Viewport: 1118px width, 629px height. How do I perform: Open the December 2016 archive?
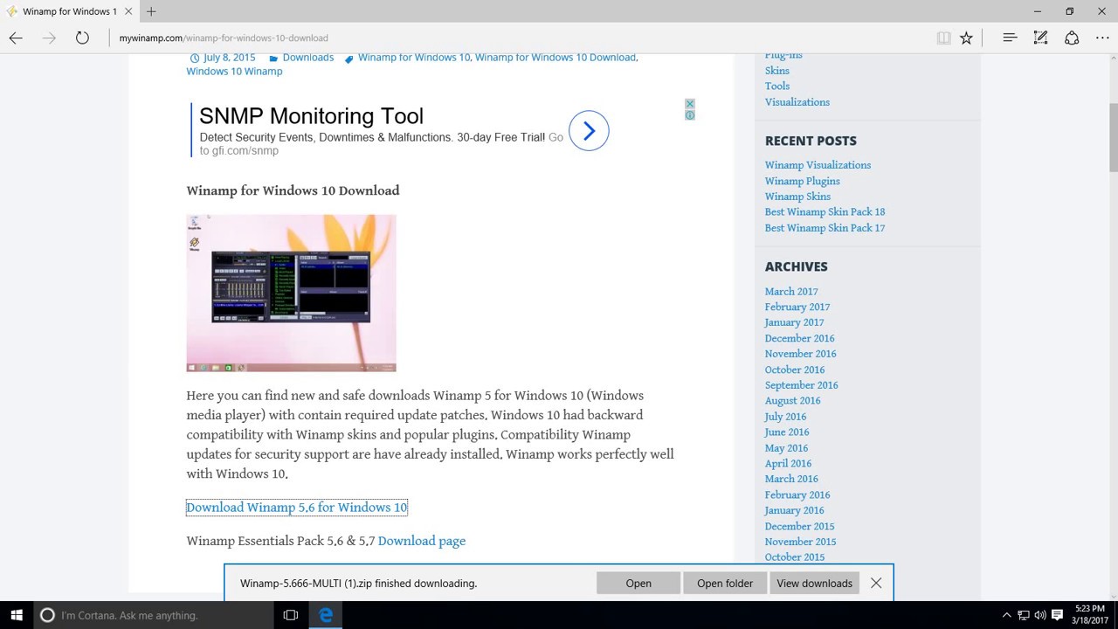(799, 338)
